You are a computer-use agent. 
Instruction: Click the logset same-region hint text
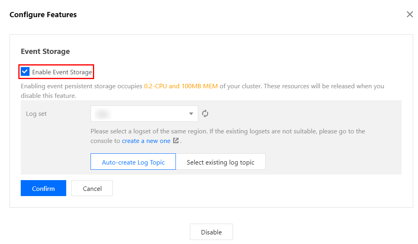coord(227,131)
